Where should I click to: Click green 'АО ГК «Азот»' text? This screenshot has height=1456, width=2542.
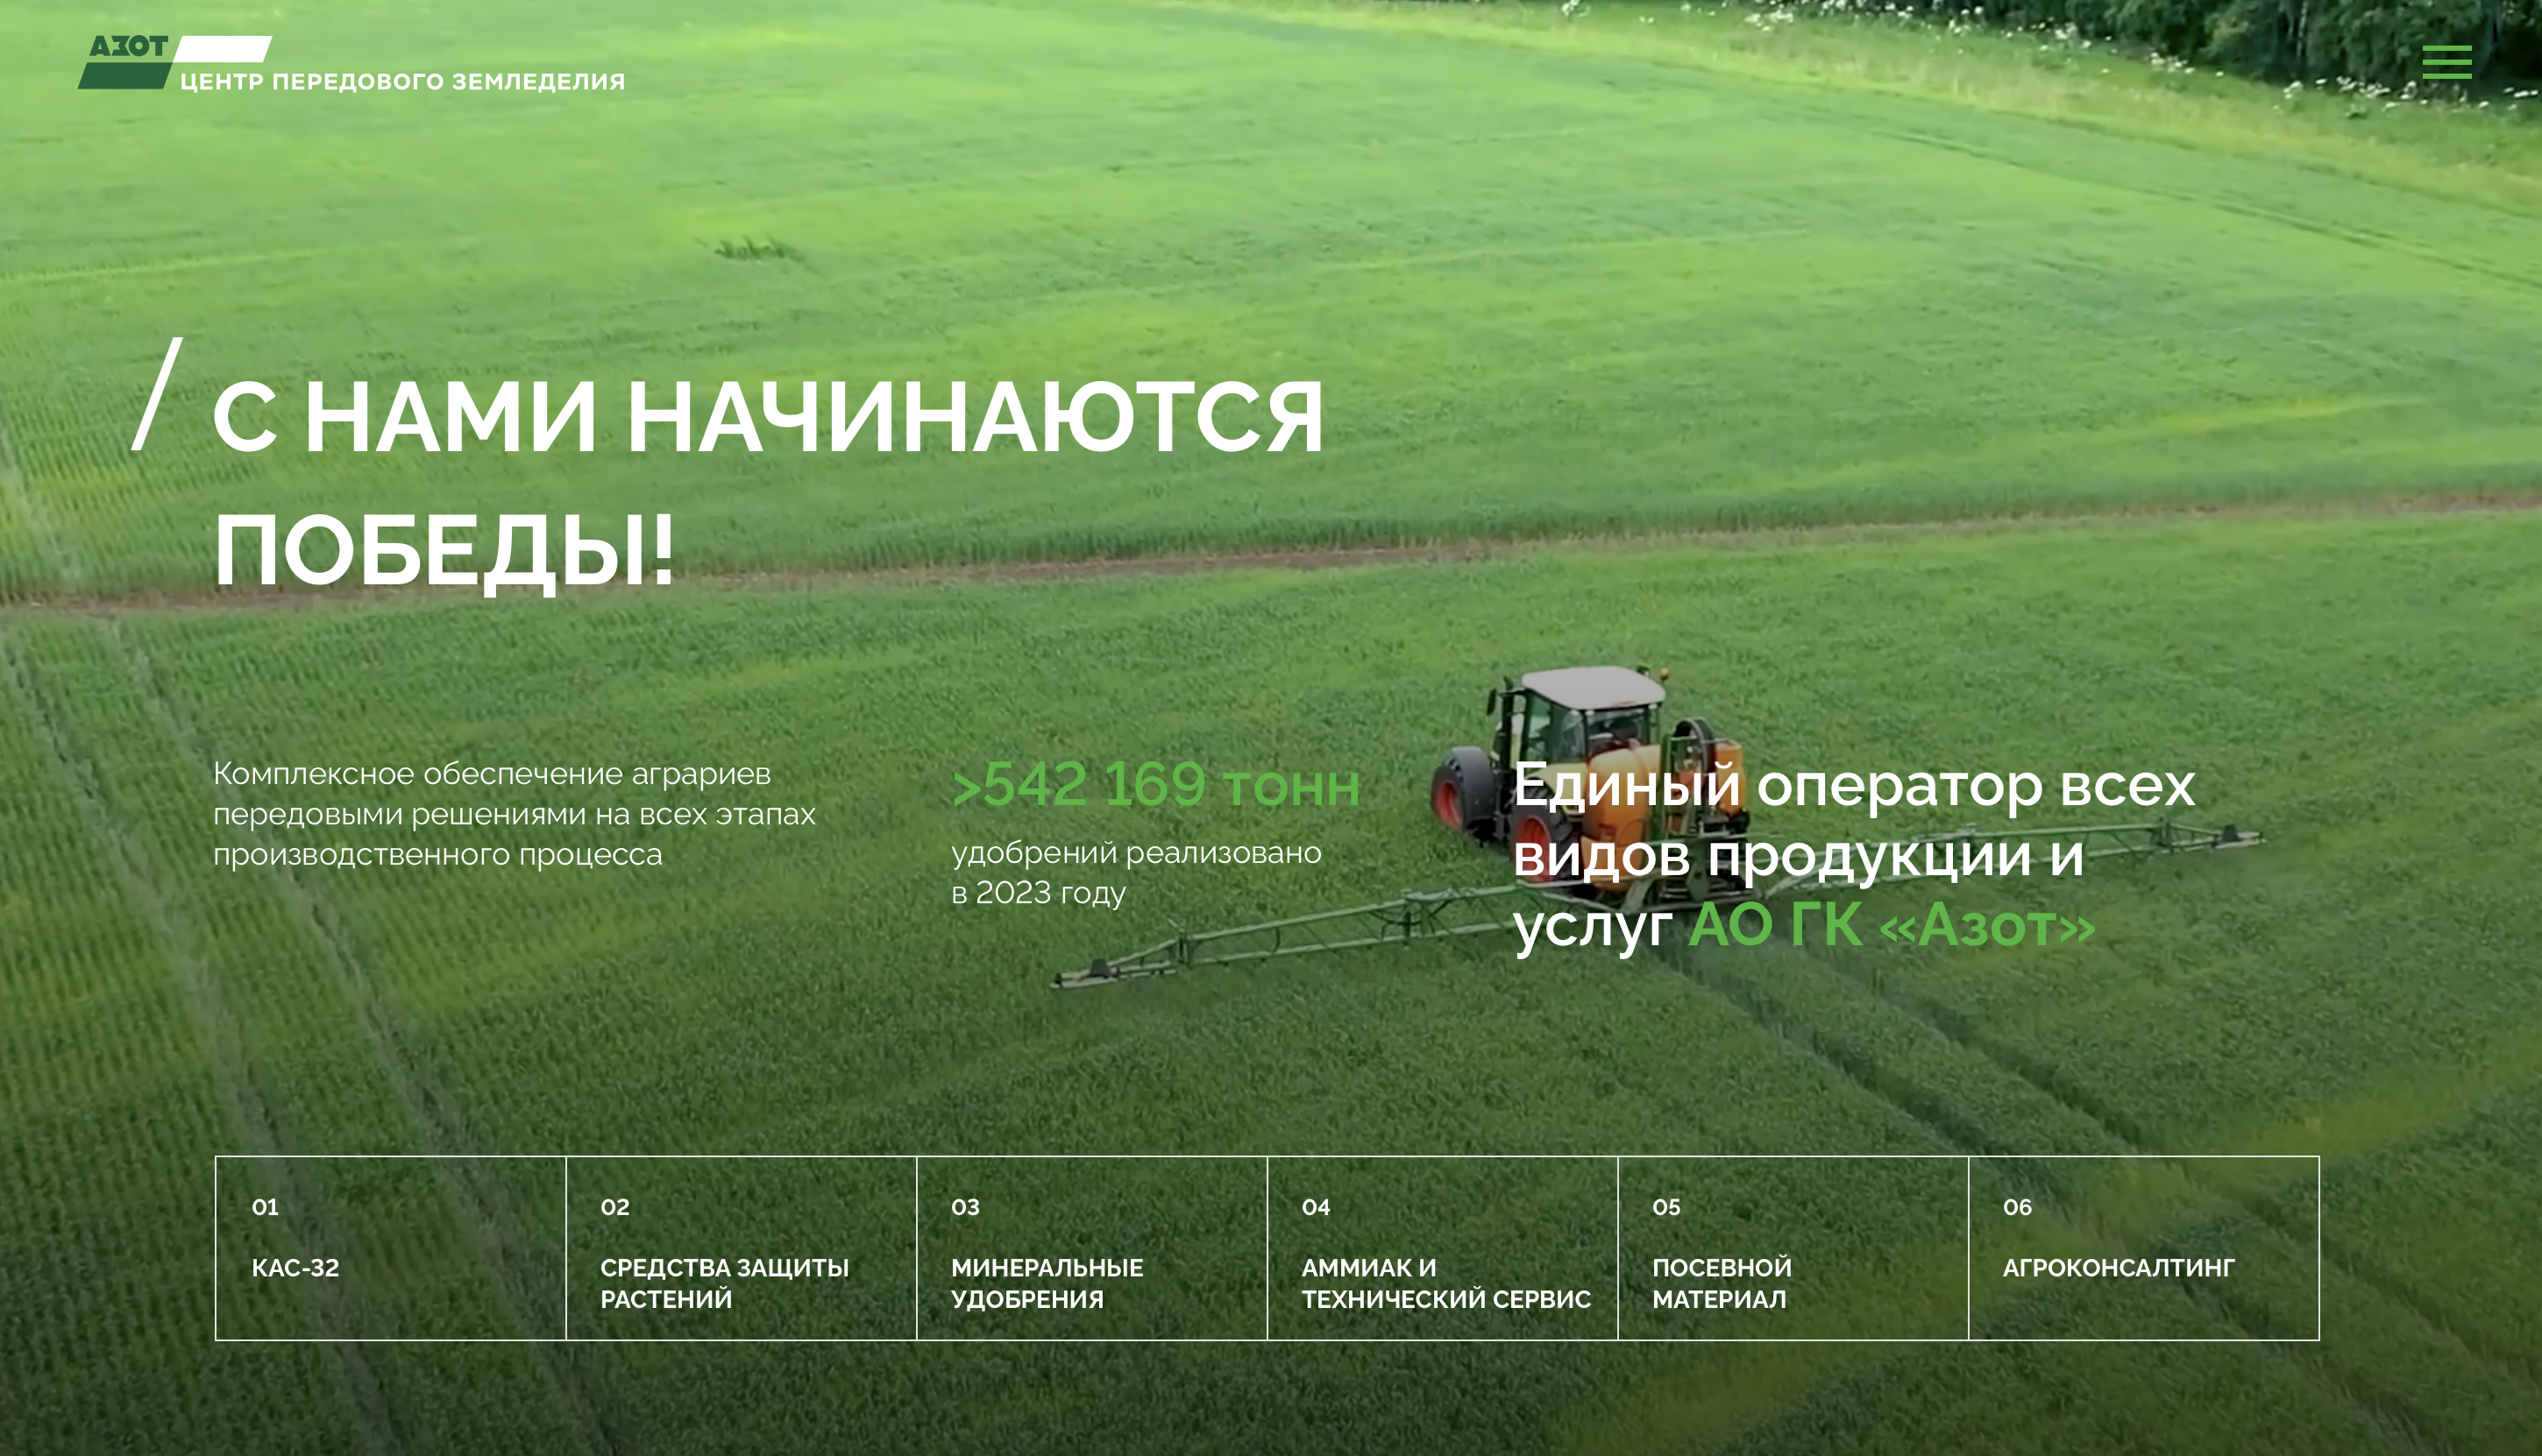click(x=1891, y=924)
